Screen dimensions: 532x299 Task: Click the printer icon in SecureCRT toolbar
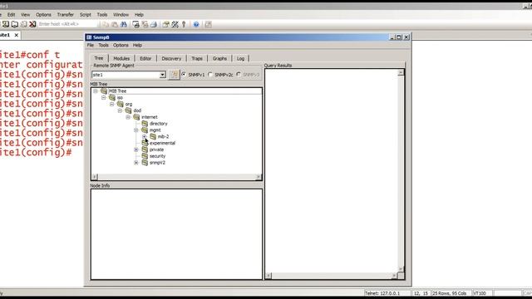(154, 24)
